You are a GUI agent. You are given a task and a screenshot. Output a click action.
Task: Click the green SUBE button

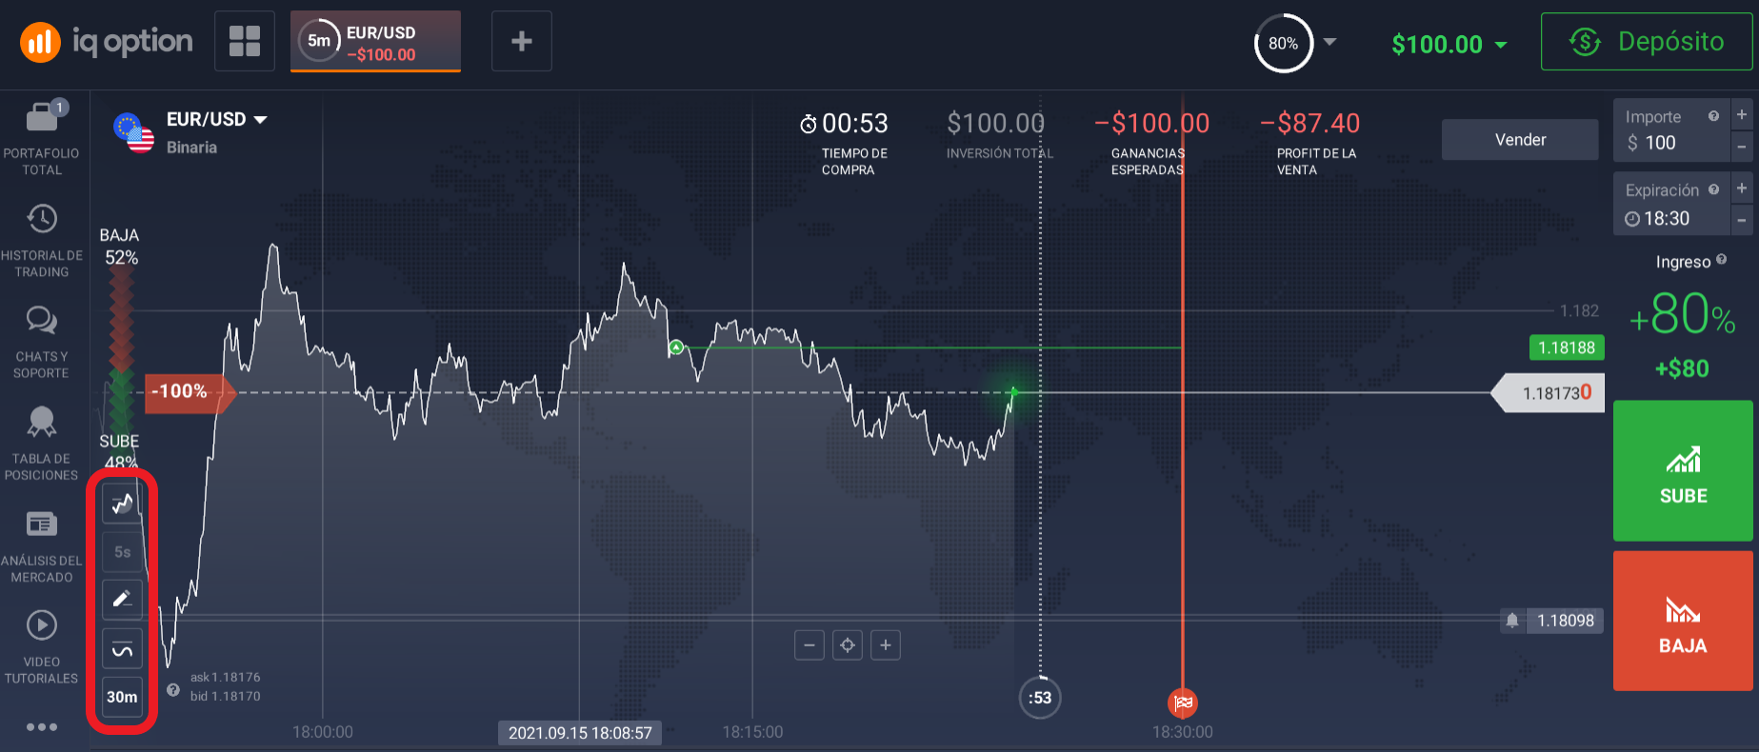pos(1683,471)
